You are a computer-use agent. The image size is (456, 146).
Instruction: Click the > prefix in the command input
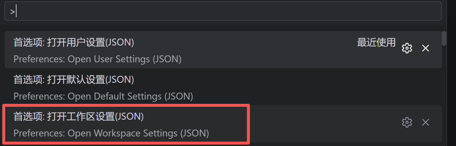click(x=12, y=12)
